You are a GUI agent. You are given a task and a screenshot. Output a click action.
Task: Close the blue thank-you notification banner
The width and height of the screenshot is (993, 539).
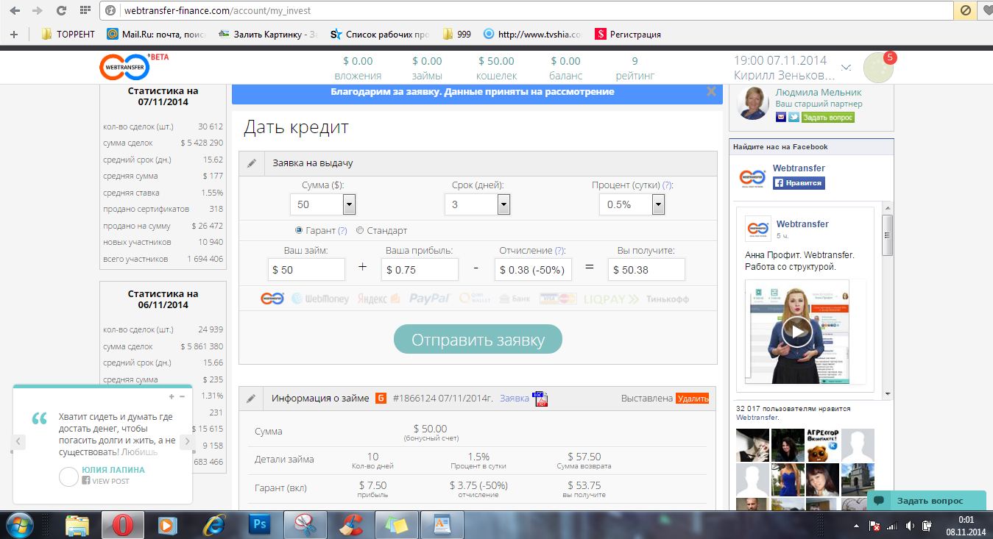(711, 92)
